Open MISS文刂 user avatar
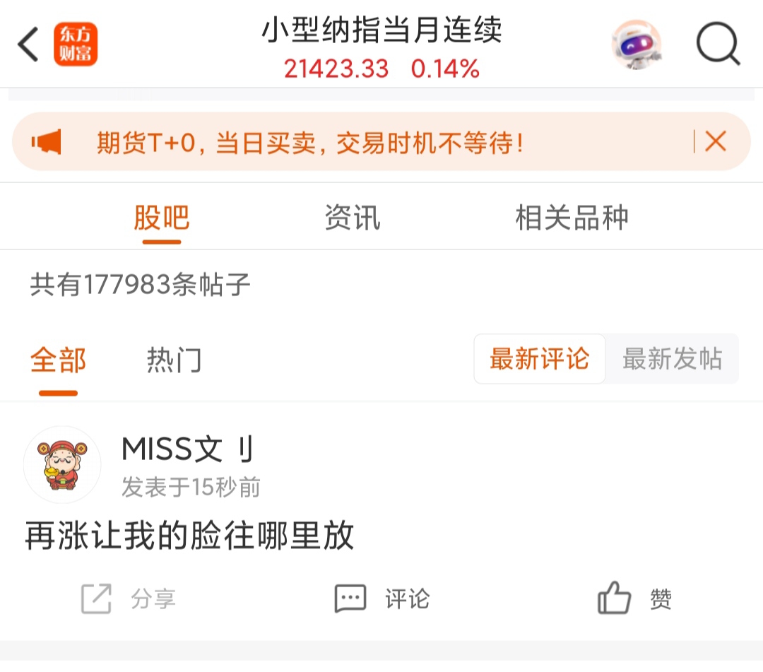 62,465
